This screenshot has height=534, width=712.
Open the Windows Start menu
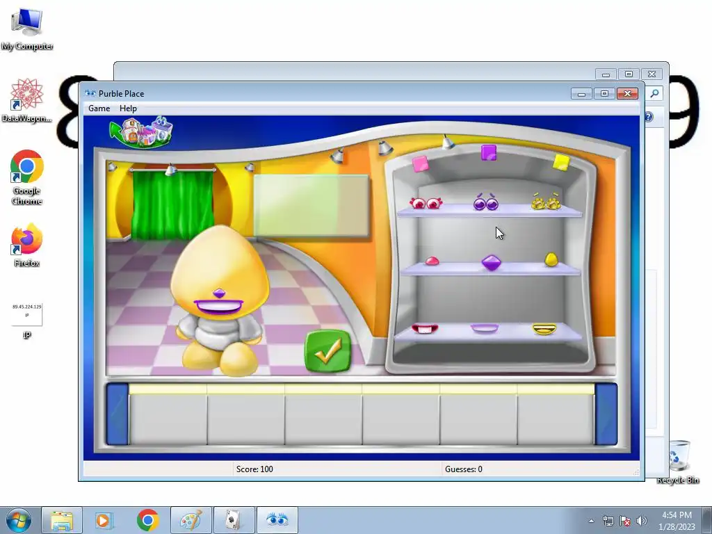(x=18, y=520)
